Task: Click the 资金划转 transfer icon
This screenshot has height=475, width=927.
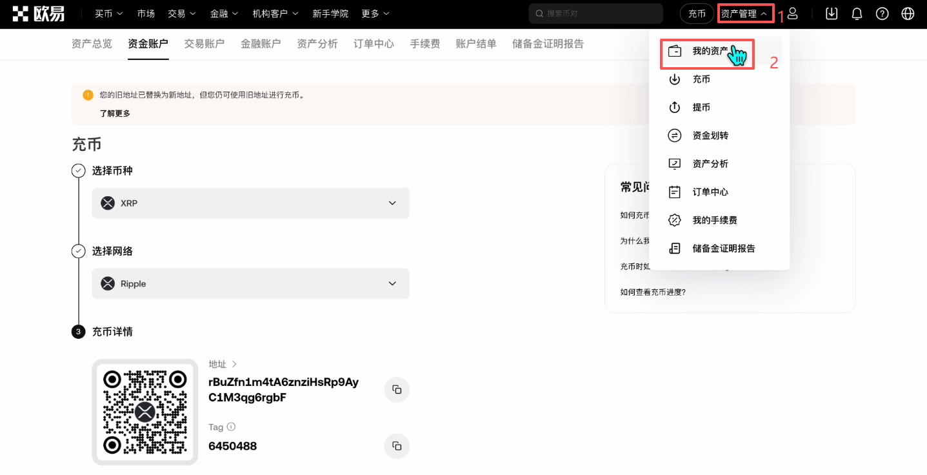Action: point(674,135)
